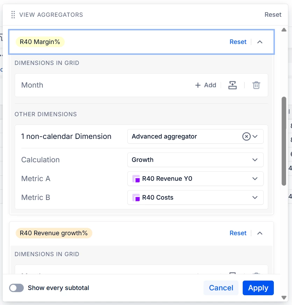Toggle Show every subtotal switch
The image size is (292, 305).
tap(16, 288)
